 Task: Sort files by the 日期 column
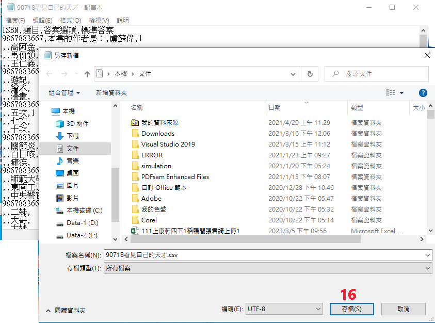(275, 108)
